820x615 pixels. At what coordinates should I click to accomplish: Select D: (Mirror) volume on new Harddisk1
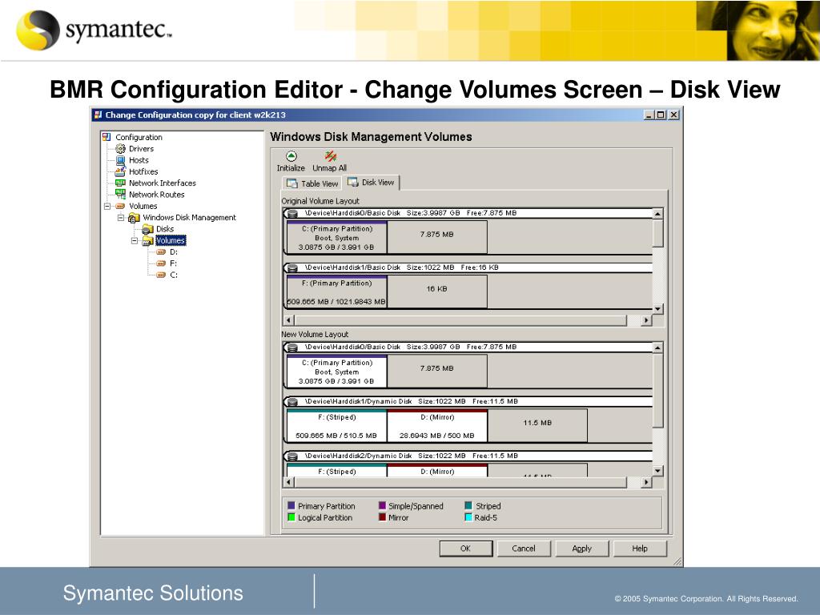click(437, 426)
